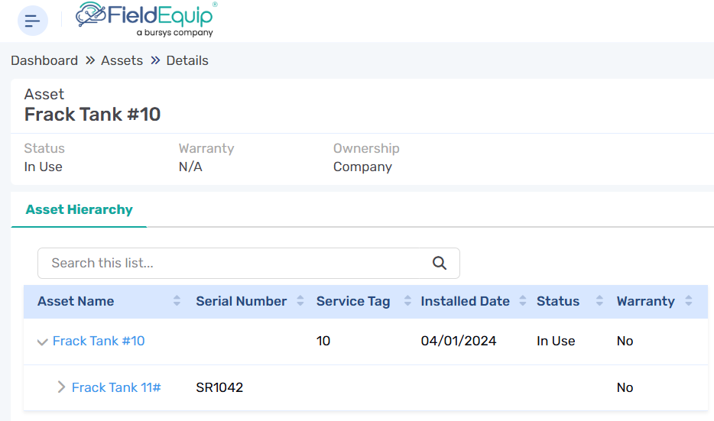Click the Installed Date column header
Screen dimensions: 714x421
465,301
